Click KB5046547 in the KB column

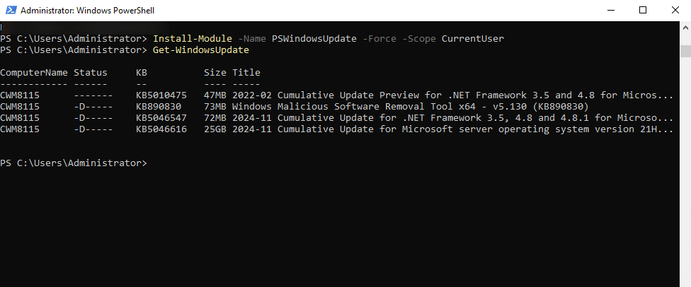point(161,118)
